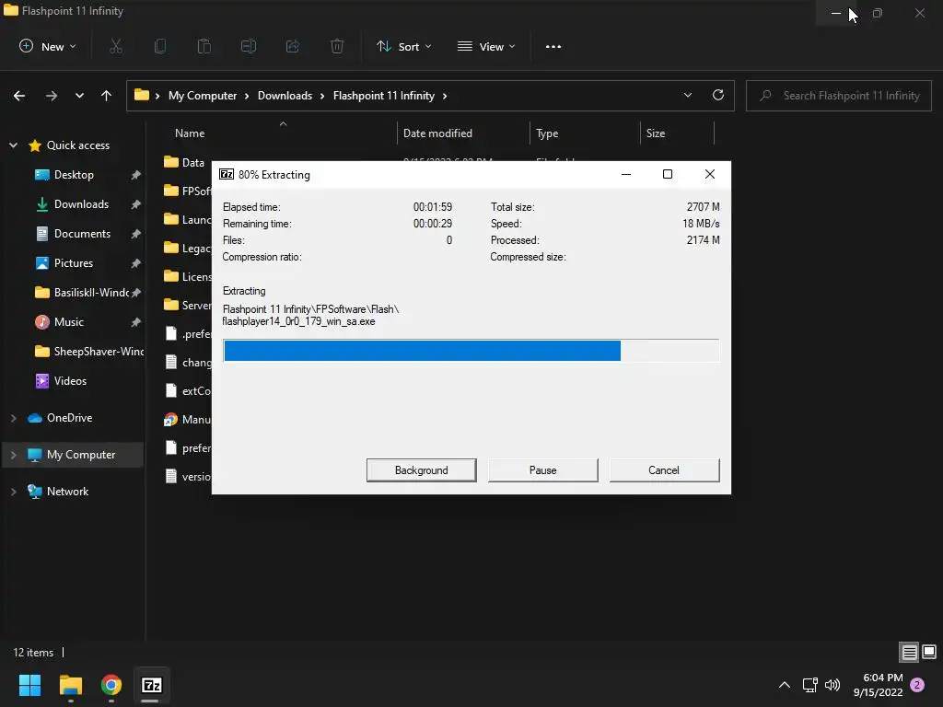Collapse the Quick access tree

click(x=13, y=145)
